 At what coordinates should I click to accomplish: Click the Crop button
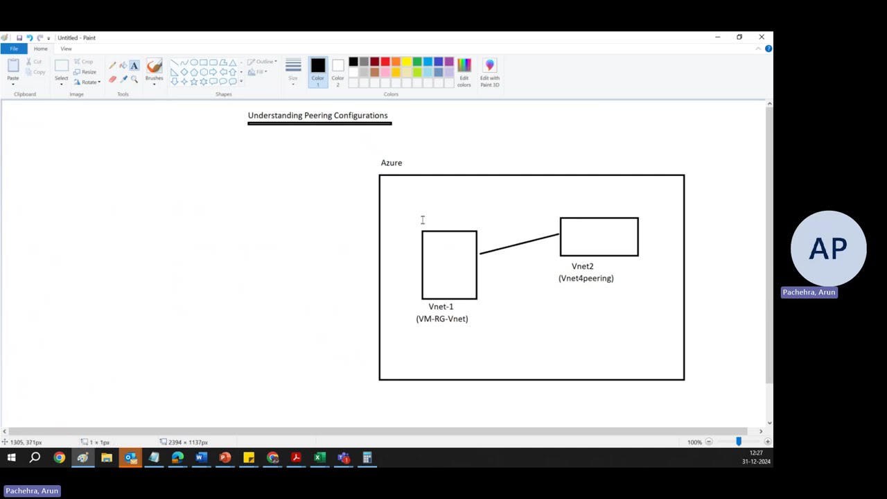click(84, 62)
